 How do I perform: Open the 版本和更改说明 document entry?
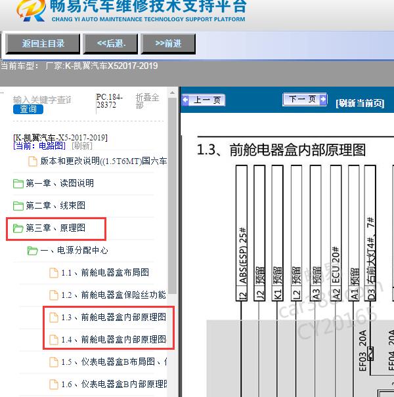103,161
